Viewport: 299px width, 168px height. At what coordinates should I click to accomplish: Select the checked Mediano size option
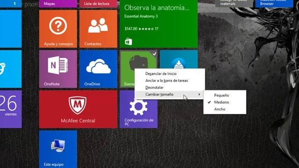(225, 102)
